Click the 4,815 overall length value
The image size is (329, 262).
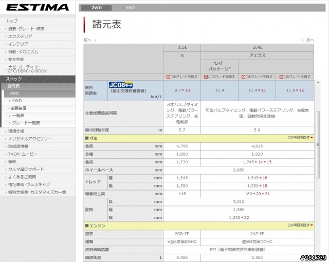click(257, 146)
